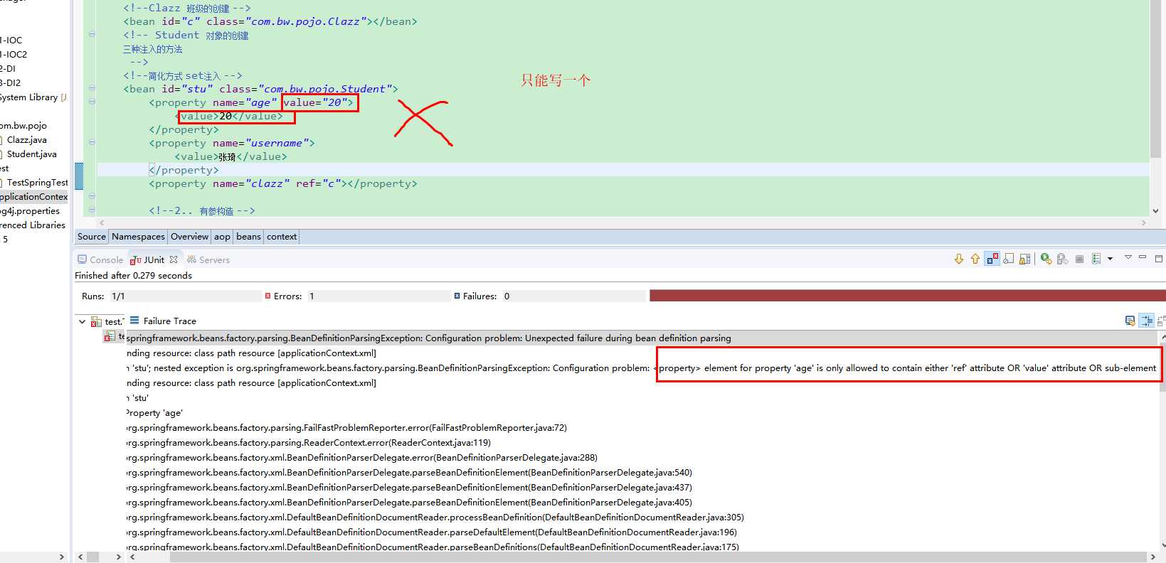
Task: Open JUnit Test Run History icon
Action: coord(1096,259)
